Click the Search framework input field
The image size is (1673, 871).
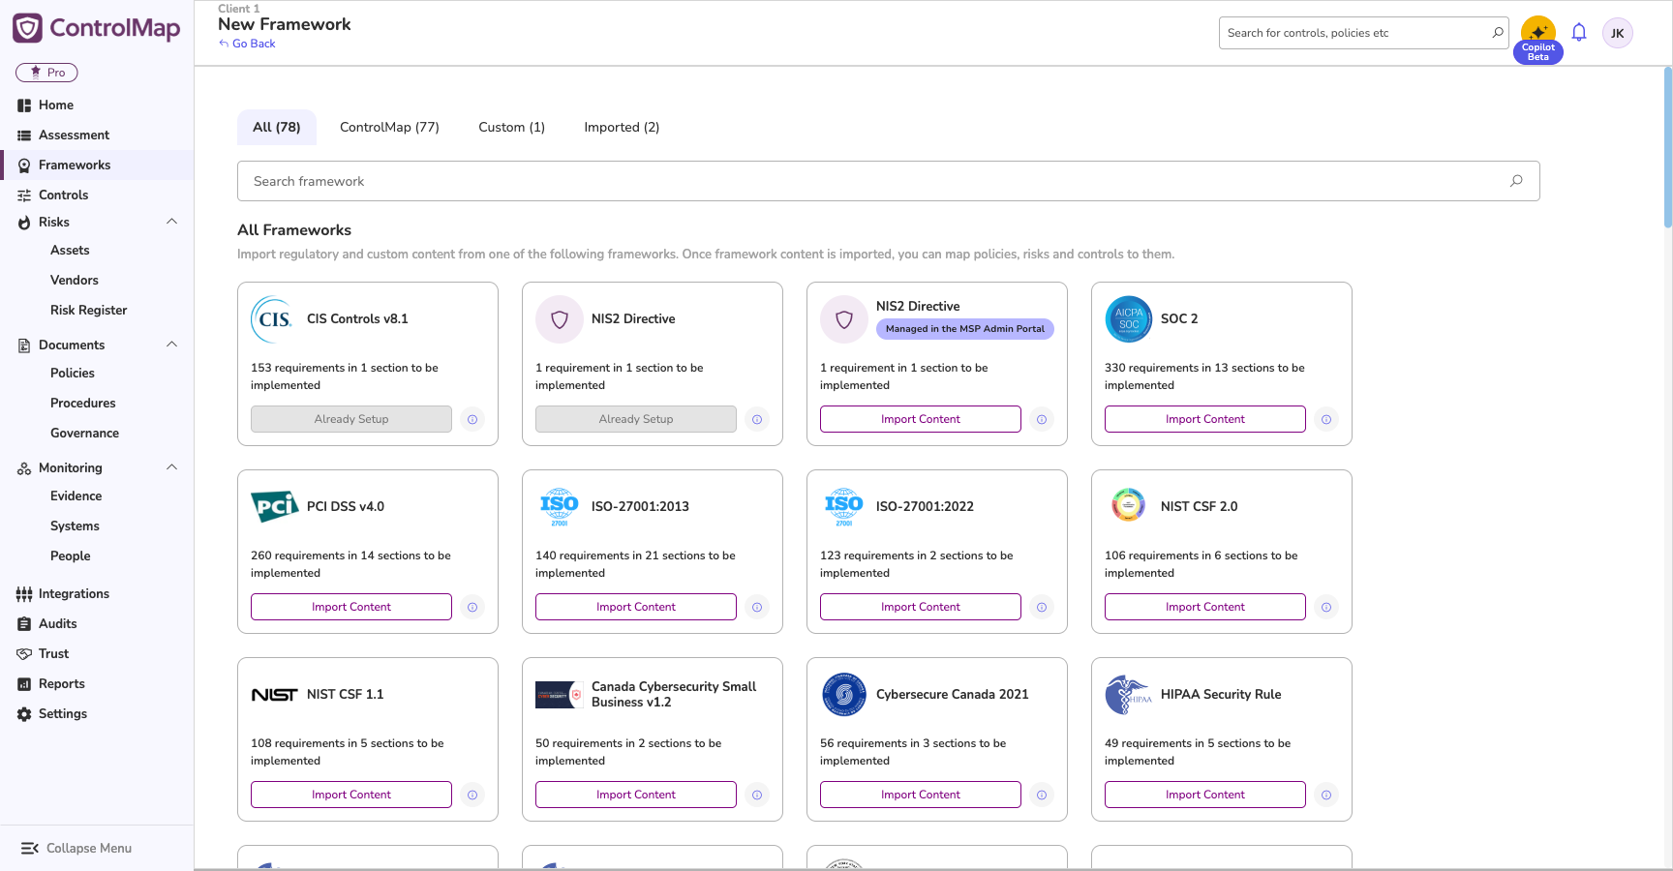coord(888,181)
